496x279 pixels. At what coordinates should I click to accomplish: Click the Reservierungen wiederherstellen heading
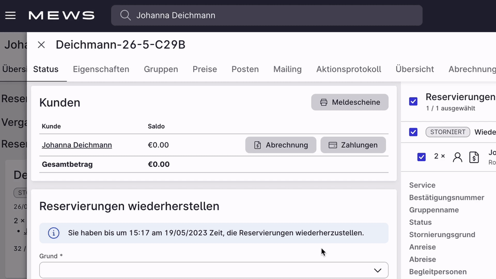129,206
